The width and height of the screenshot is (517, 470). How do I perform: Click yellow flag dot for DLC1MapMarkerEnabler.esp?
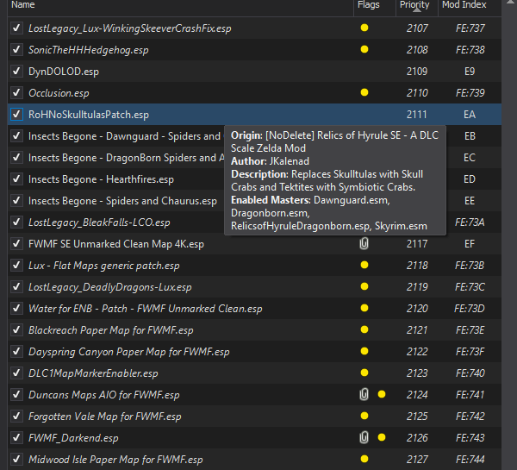(364, 373)
